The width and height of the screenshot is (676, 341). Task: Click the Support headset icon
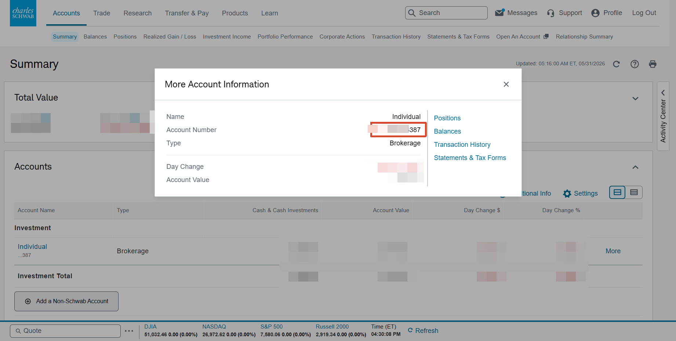click(550, 13)
